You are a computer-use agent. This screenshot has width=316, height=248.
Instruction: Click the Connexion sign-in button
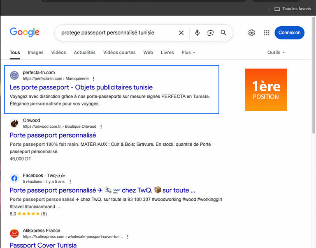[x=289, y=33]
